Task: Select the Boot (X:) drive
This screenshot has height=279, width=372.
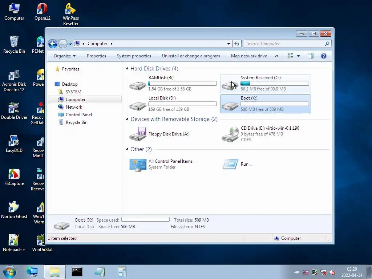Action: click(266, 104)
